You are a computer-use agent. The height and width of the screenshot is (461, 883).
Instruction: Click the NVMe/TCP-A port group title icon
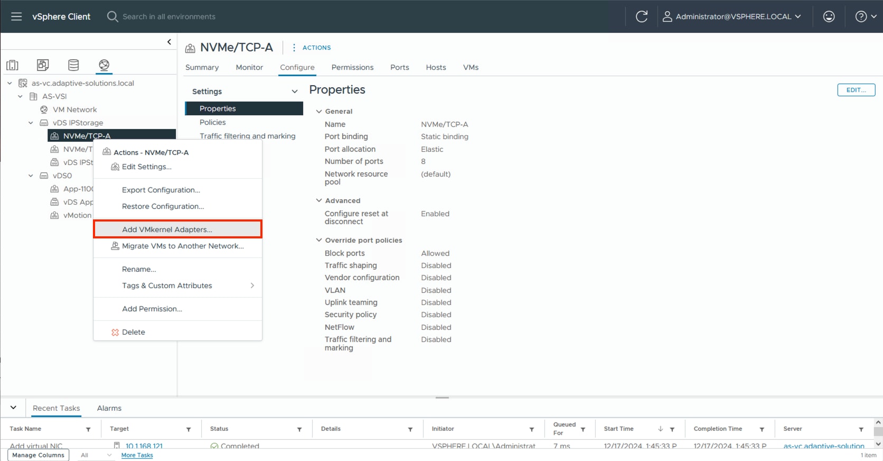pos(190,49)
